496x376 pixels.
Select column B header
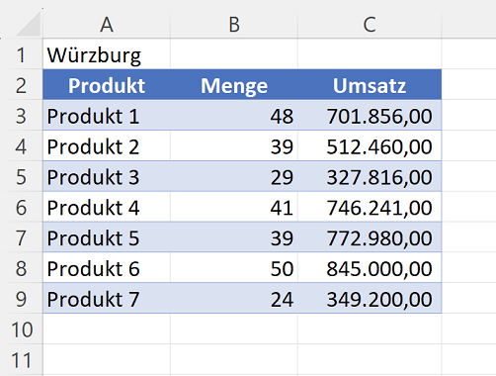click(x=234, y=25)
